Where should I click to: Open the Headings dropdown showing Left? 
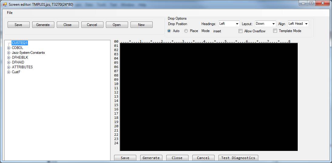(229, 24)
